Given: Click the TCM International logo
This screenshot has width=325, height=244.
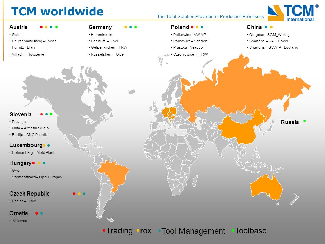Looking at the screenshot, I should click(x=293, y=13).
